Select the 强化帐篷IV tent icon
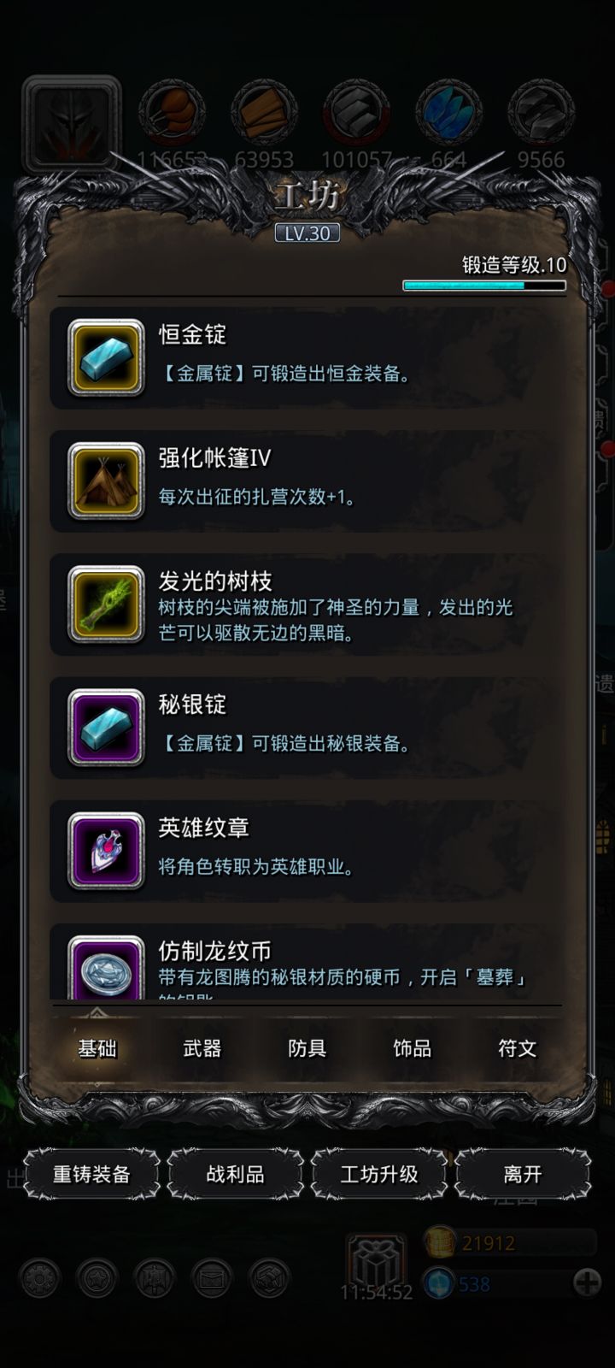The width and height of the screenshot is (615, 1368). tap(106, 481)
